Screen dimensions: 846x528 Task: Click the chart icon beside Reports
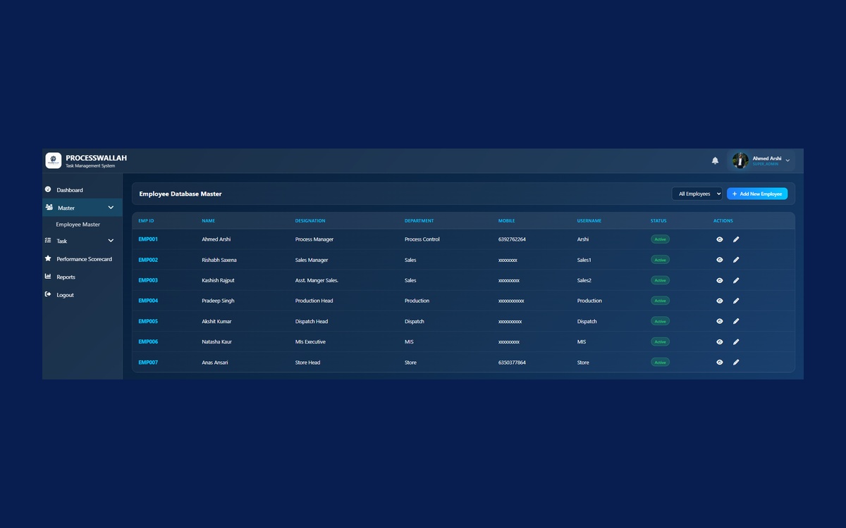pyautogui.click(x=48, y=277)
